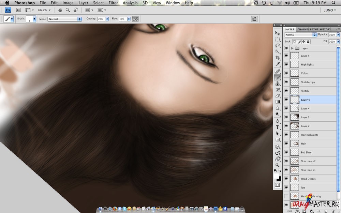Screen dimensions: 341x213
Task: Expand the eyes layer group
Action: pyautogui.click(x=292, y=48)
